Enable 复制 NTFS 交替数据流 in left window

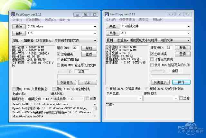click(x=14, y=89)
